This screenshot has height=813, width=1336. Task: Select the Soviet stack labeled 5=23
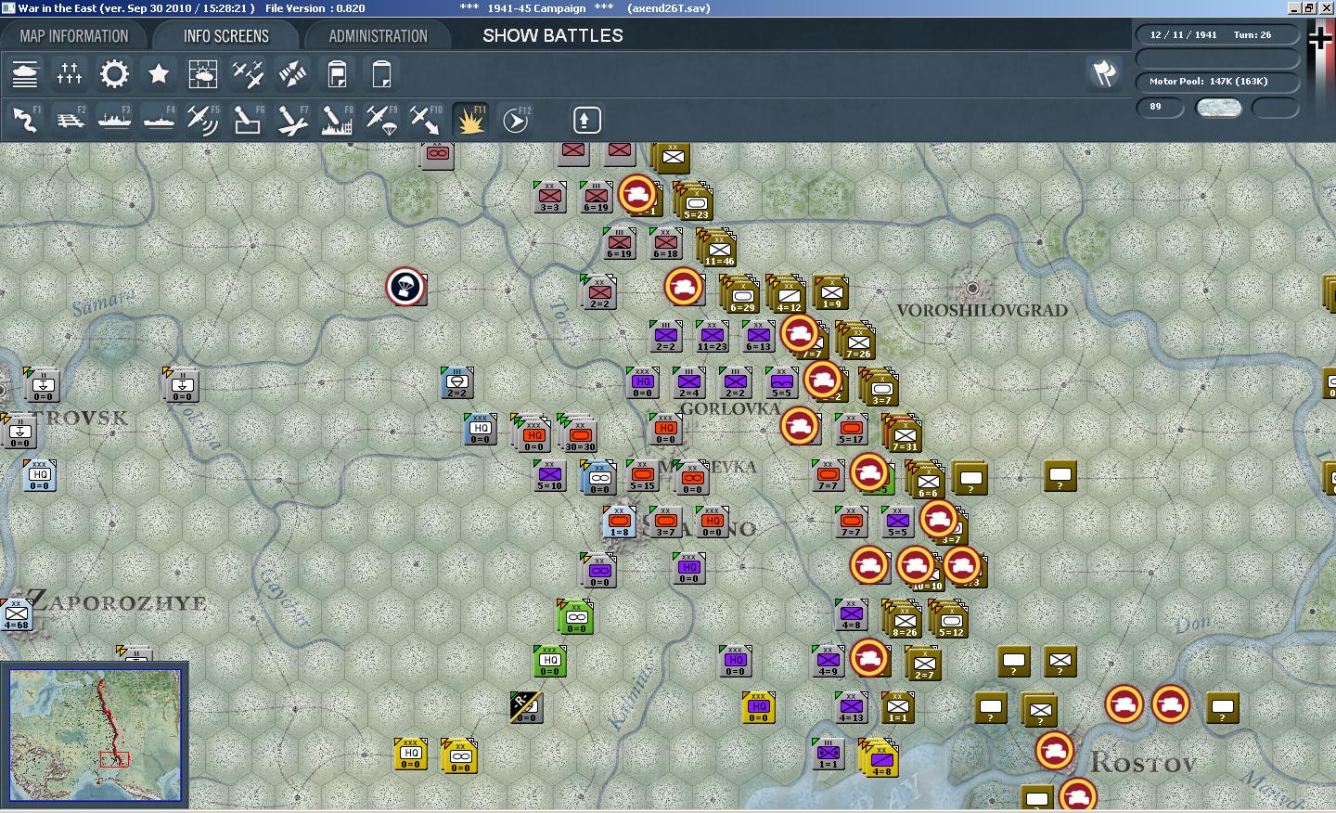pos(694,201)
